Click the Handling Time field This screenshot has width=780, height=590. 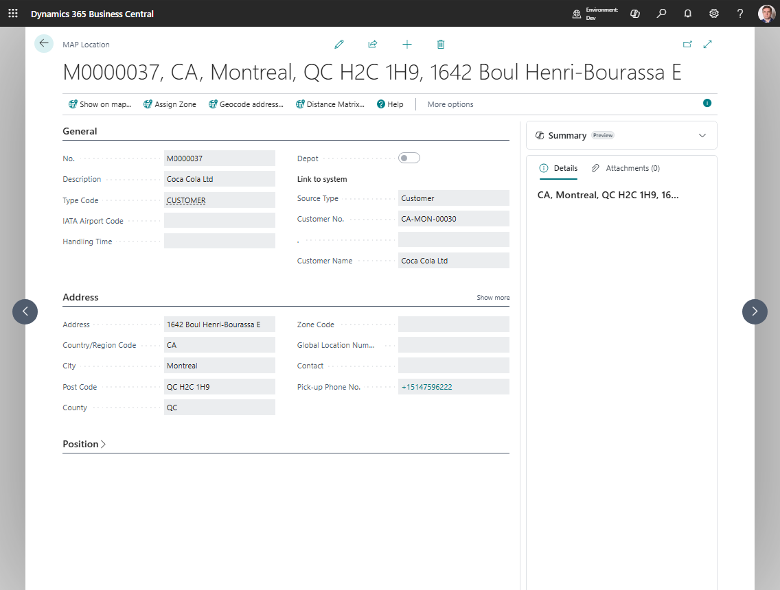coord(220,241)
